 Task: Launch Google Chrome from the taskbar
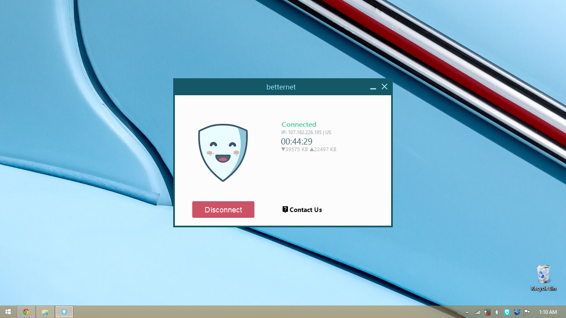pos(26,312)
